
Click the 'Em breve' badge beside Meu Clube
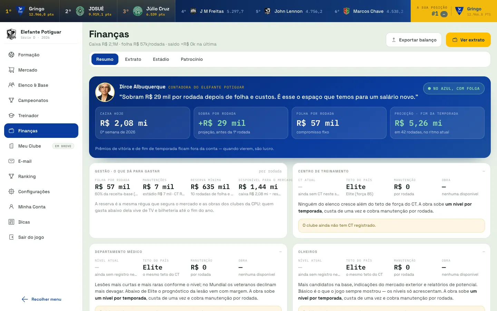coord(63,146)
